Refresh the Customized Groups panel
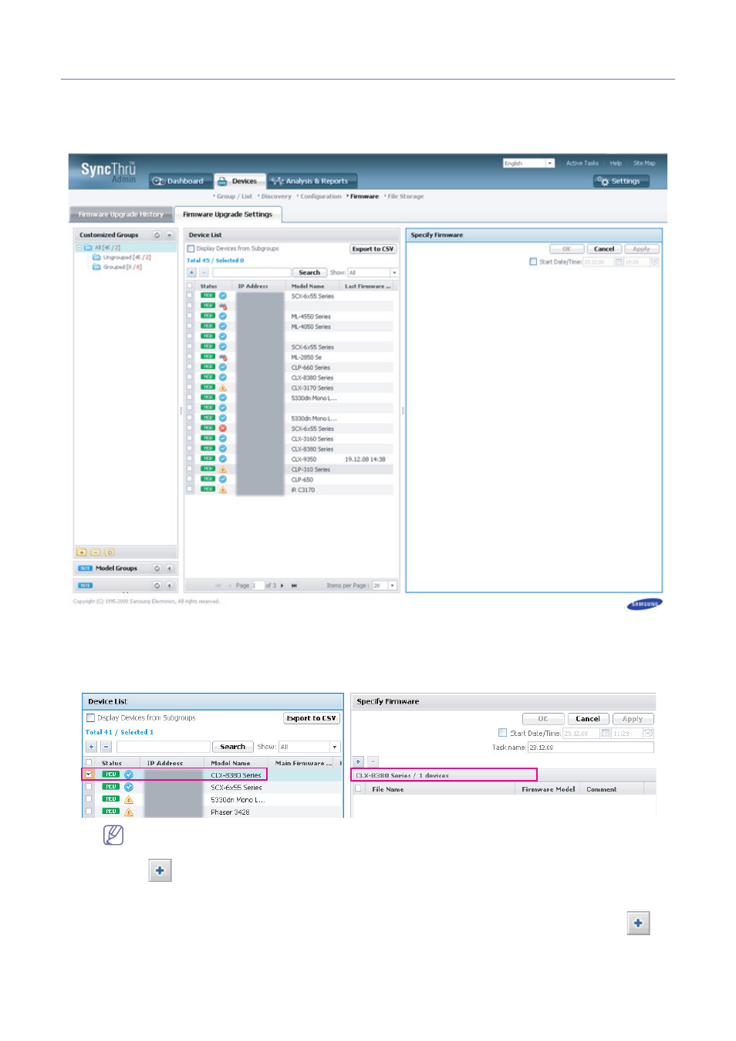This screenshot has width=736, height=1041. point(157,235)
